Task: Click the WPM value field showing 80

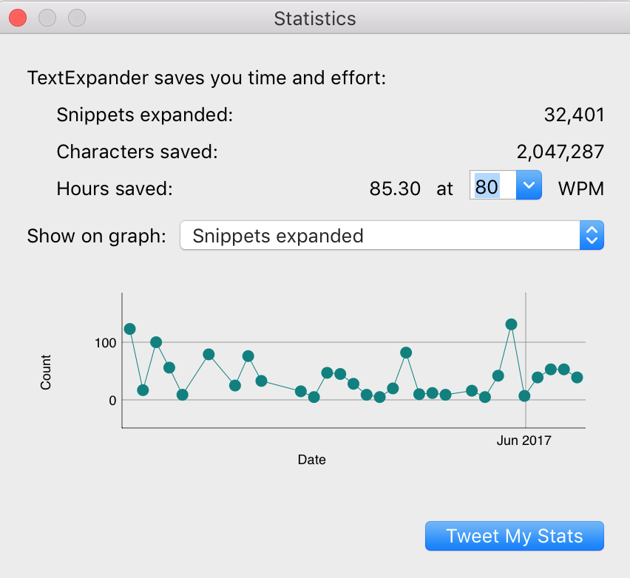Action: [493, 186]
